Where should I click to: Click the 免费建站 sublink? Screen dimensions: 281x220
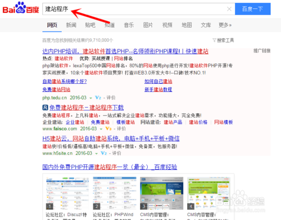point(100,122)
